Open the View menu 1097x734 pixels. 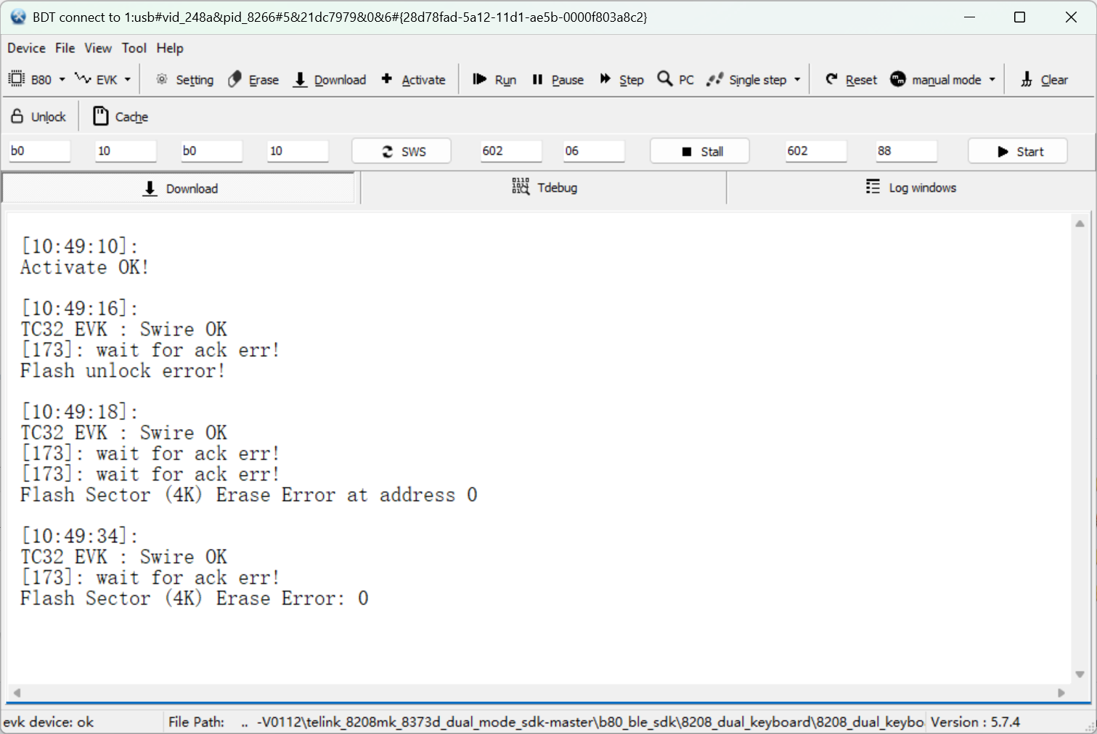[98, 48]
